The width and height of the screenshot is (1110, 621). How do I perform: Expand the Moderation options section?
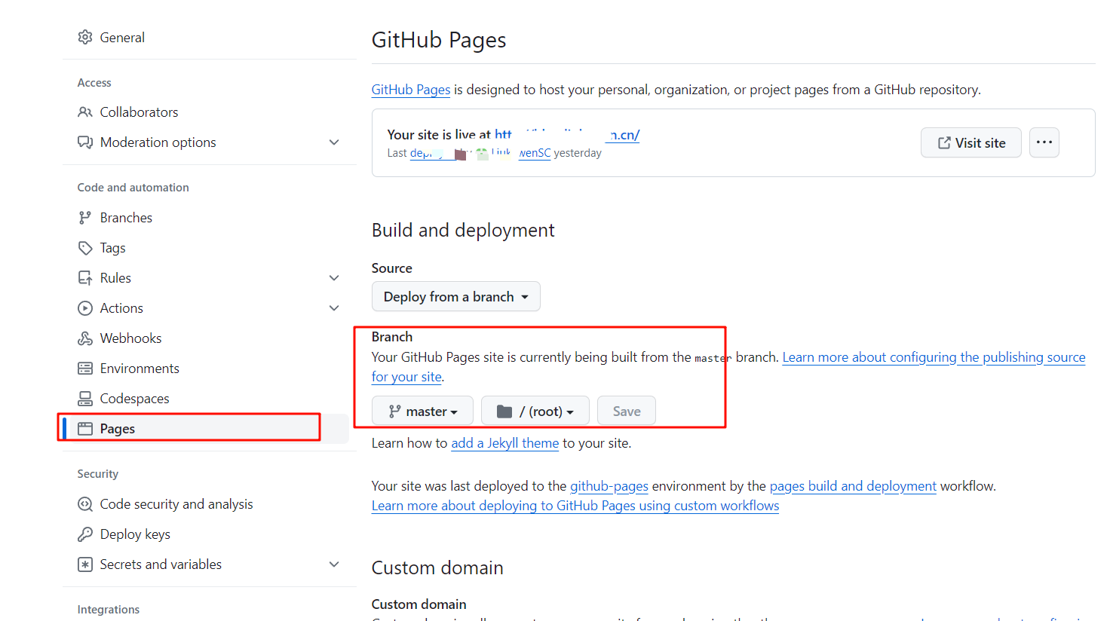click(x=334, y=142)
